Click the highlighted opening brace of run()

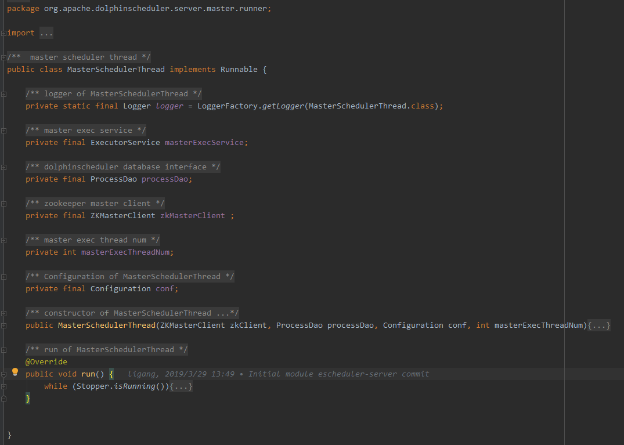coord(111,374)
